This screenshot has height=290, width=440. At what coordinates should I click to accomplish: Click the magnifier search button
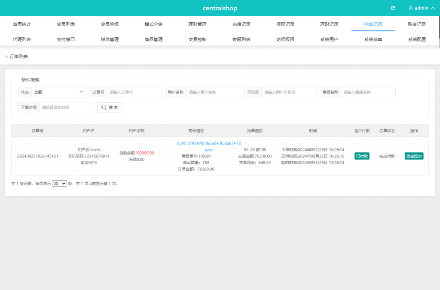pyautogui.click(x=109, y=107)
